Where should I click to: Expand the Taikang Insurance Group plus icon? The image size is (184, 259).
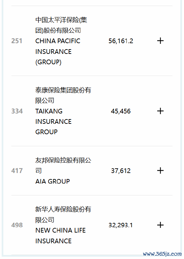point(160,111)
